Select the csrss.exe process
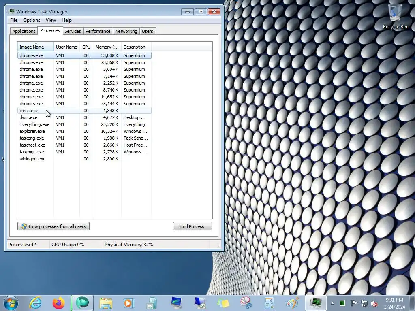This screenshot has height=311, width=415. (x=84, y=111)
